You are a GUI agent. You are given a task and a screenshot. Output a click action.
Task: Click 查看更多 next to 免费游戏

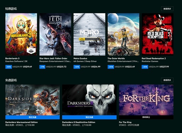click(167, 80)
